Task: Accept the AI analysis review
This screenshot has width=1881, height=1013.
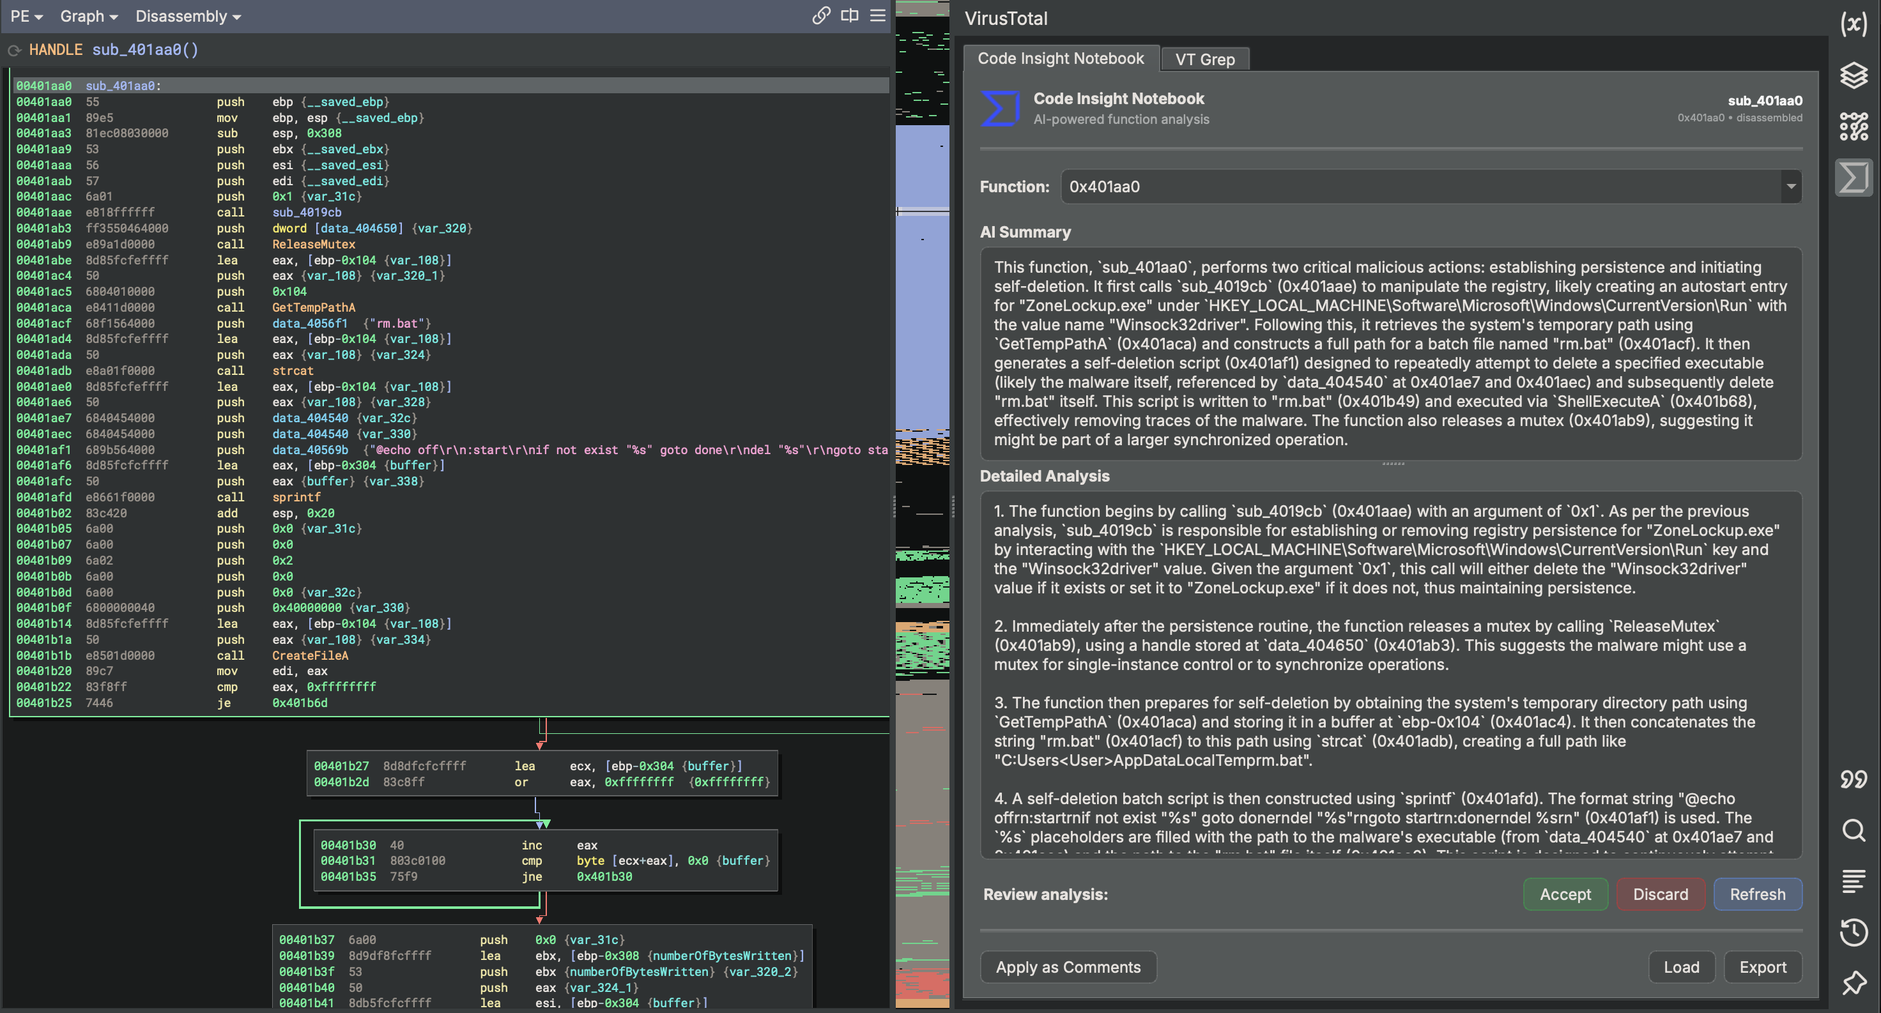Action: 1565,894
